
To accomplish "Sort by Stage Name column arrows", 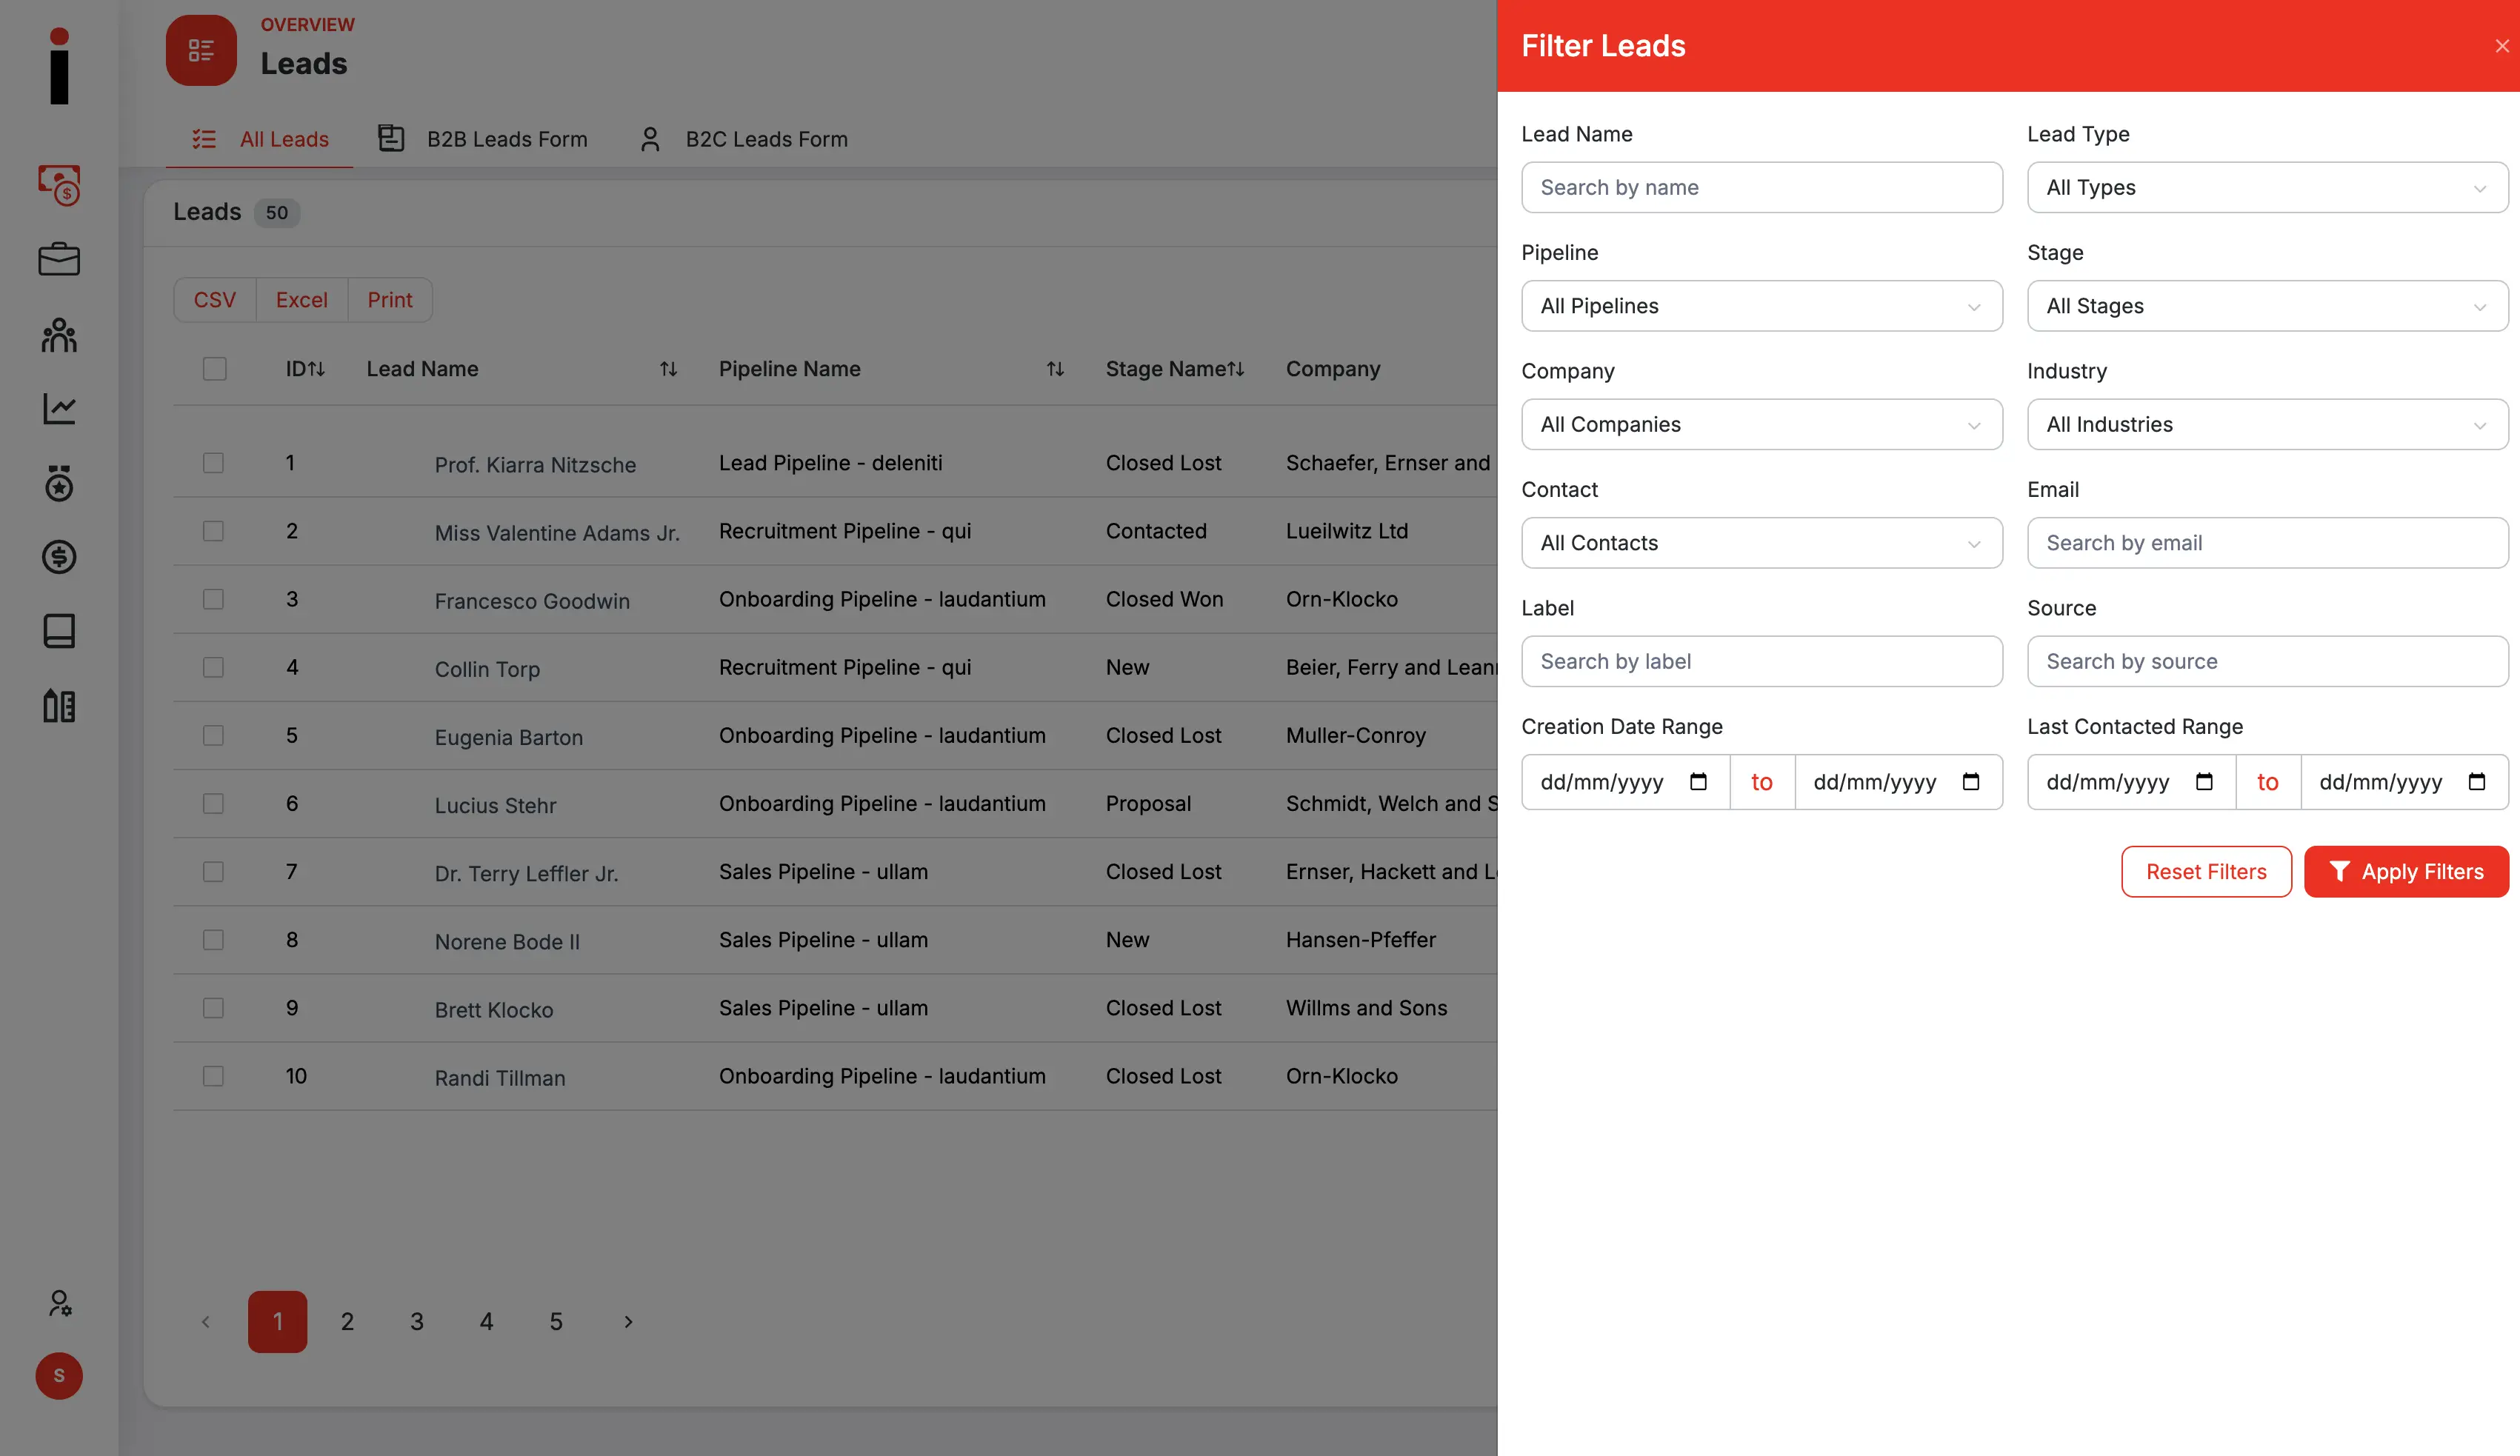I will [x=1236, y=369].
